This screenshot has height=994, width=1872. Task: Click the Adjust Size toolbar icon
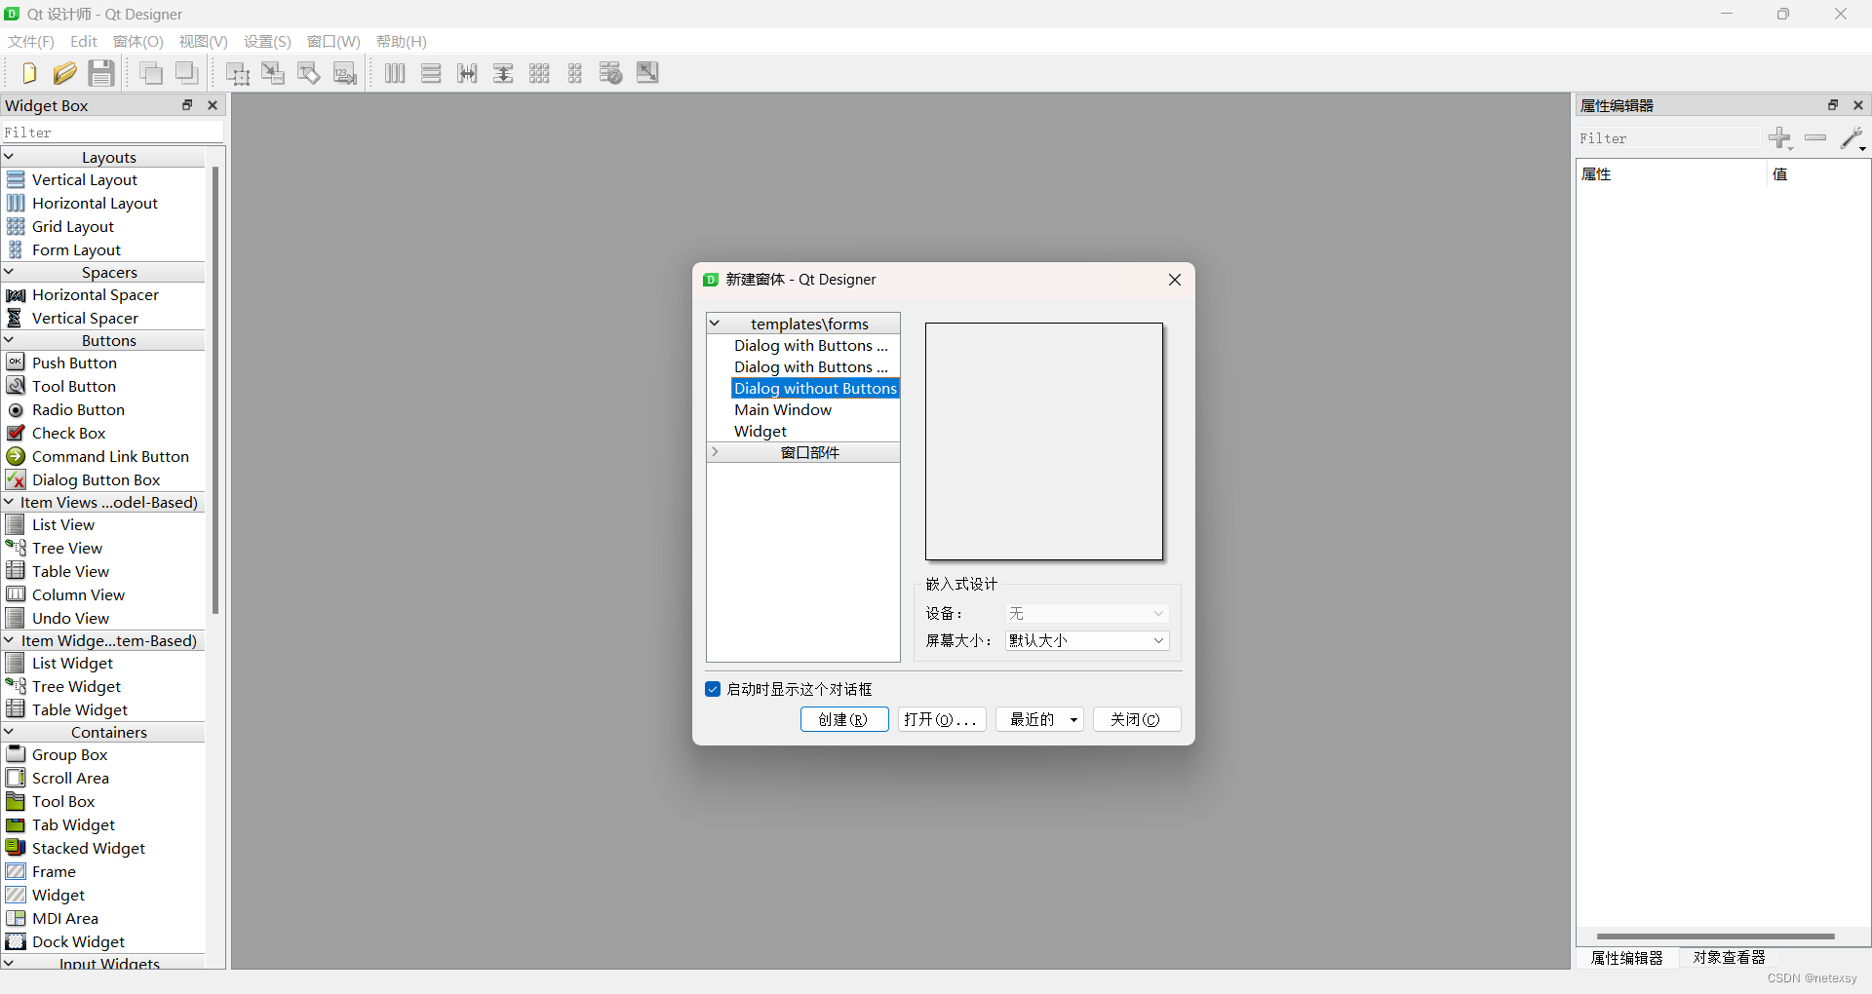coord(646,72)
